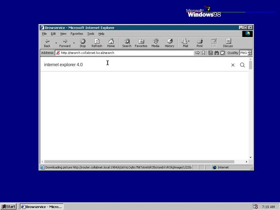Open the Favorites toolbar panel
This screenshot has height=210, width=280.
[141, 43]
